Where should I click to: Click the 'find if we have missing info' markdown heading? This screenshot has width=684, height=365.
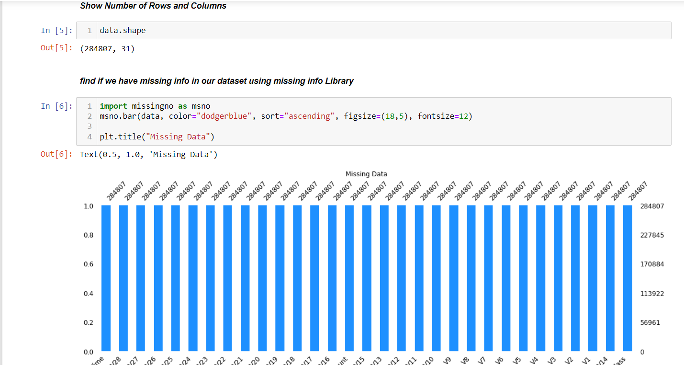coord(217,81)
